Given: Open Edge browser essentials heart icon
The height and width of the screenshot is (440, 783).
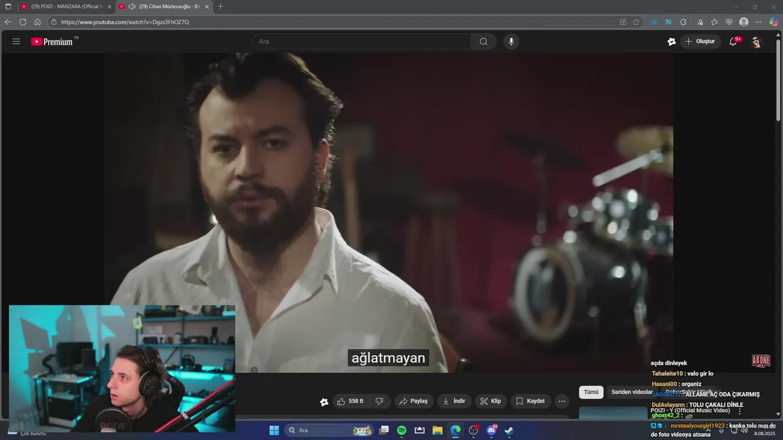Looking at the screenshot, I should click(x=729, y=22).
